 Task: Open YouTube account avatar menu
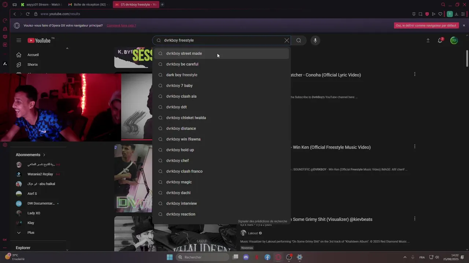pos(454,41)
